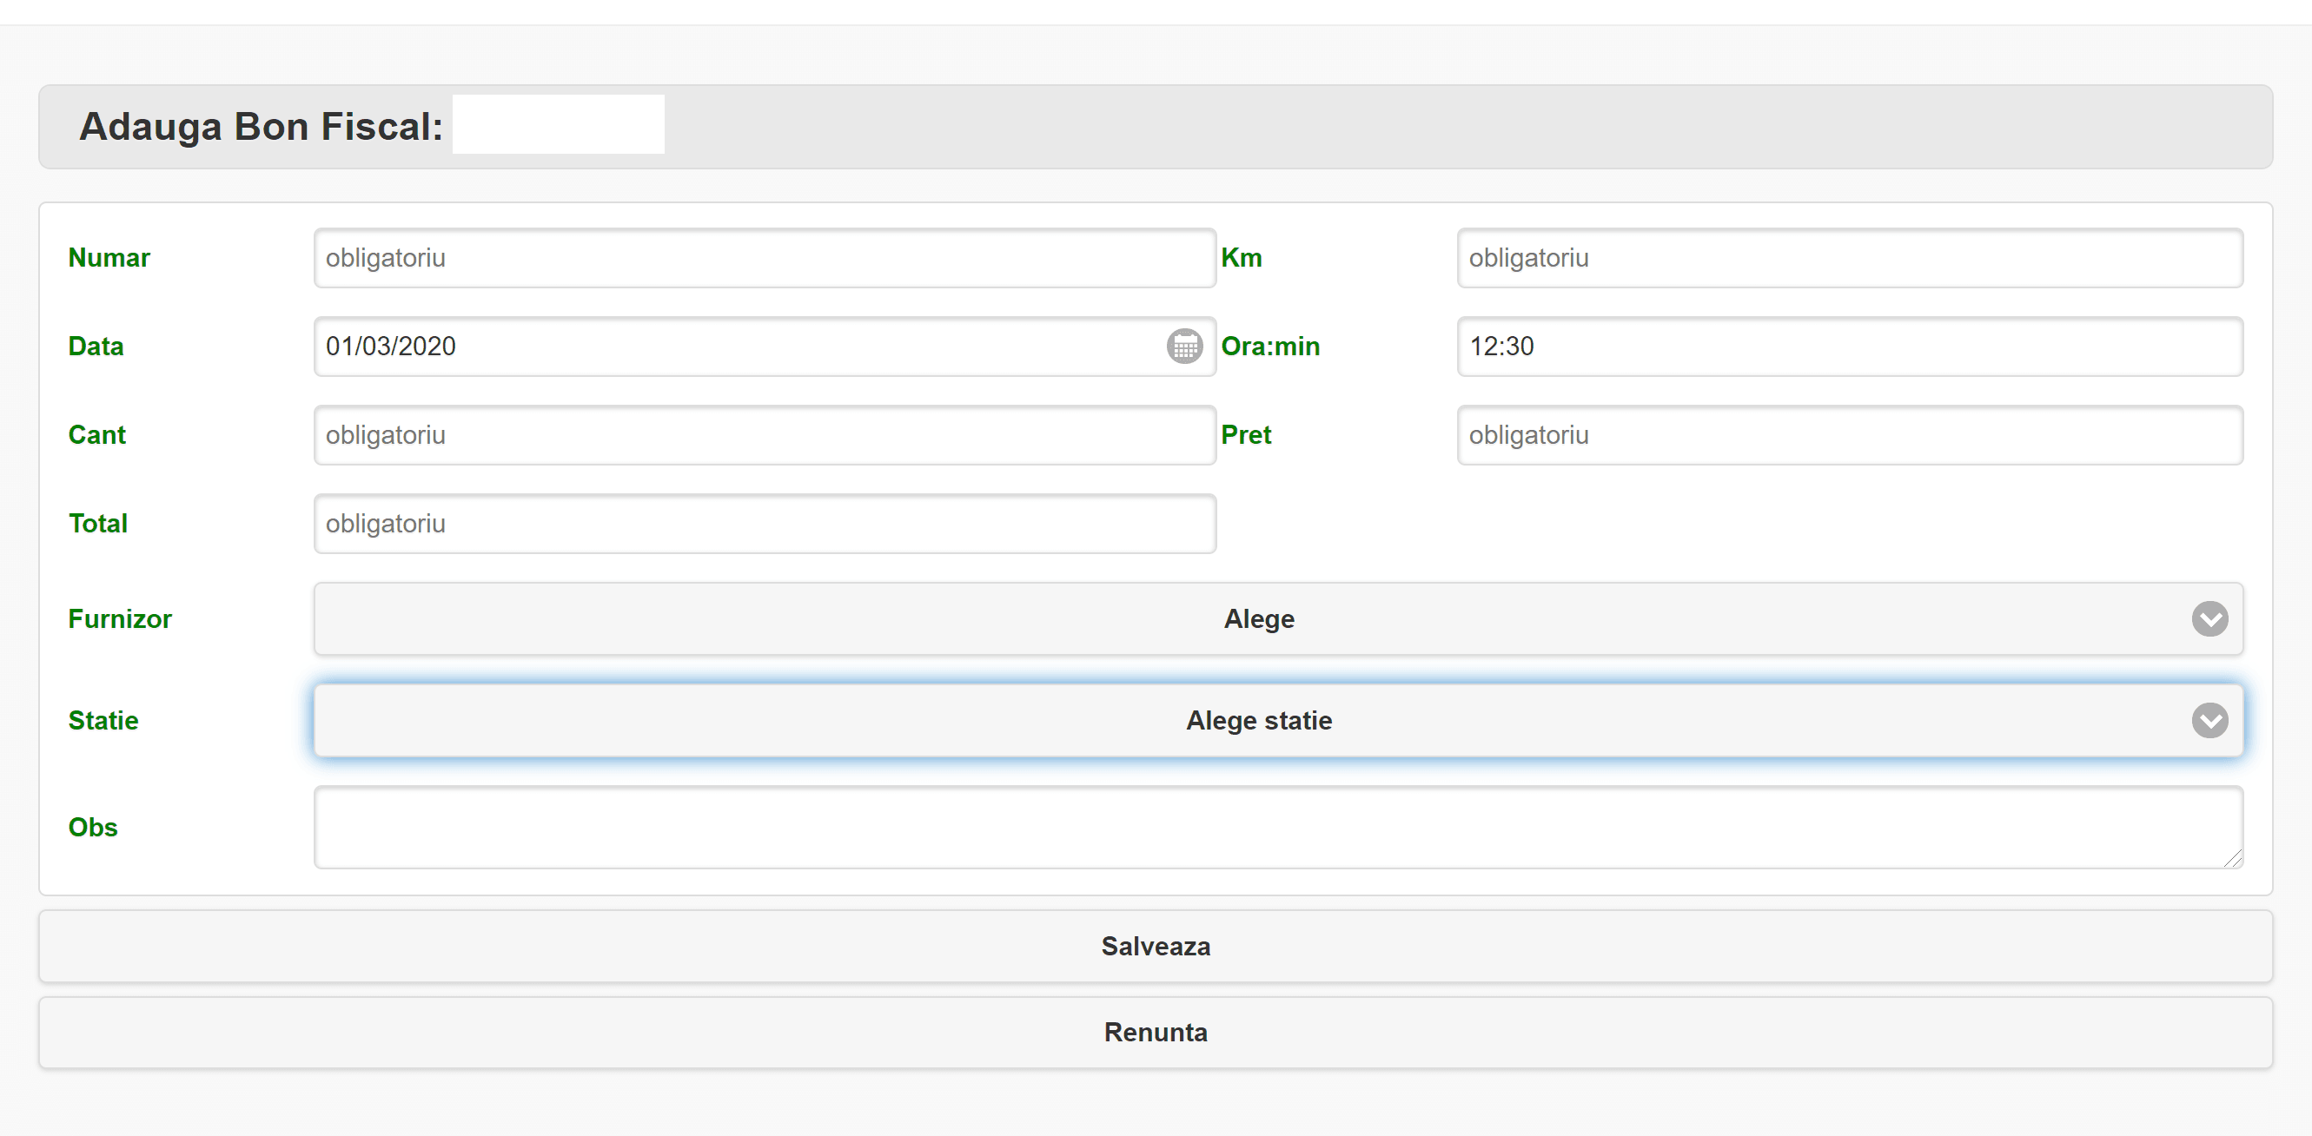
Task: Click the 'Numar' label
Action: (109, 259)
